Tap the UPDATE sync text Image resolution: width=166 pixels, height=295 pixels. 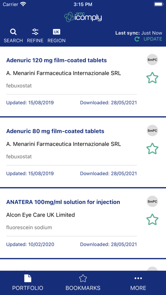coord(153,39)
